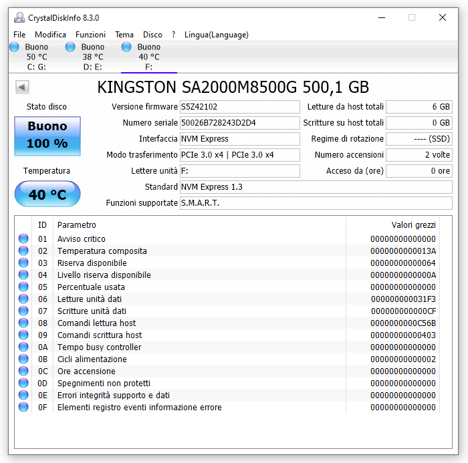The height and width of the screenshot is (463, 468).
Task: Click status orb for Riserva disponibile row
Action: click(x=23, y=263)
